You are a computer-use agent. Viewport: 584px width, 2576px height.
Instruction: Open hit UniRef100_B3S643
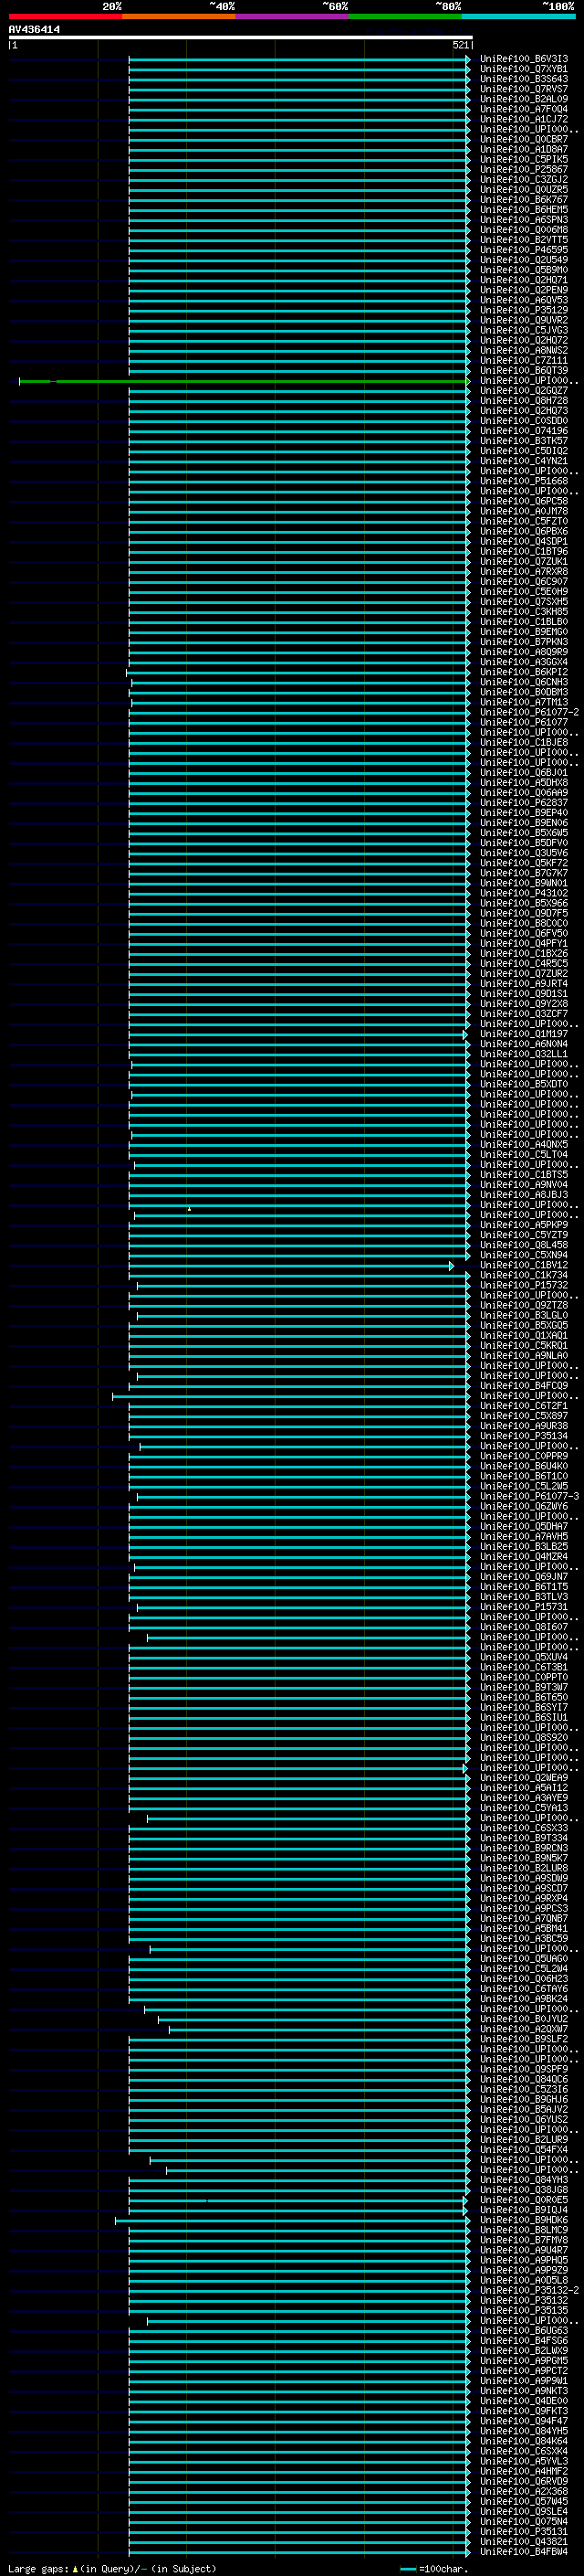click(524, 79)
